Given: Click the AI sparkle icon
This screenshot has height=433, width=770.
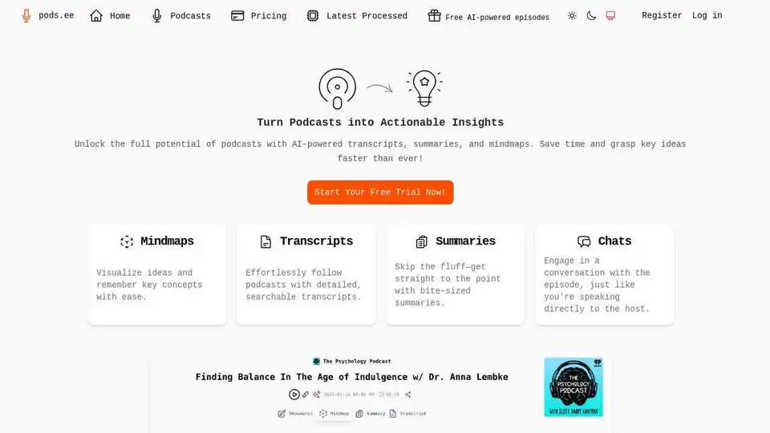Looking at the screenshot, I should [x=316, y=395].
